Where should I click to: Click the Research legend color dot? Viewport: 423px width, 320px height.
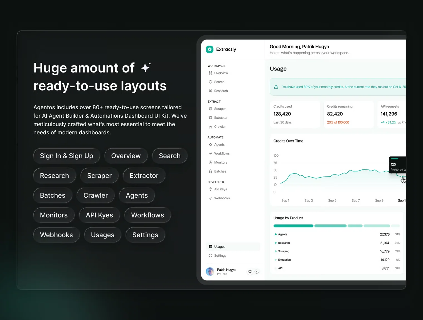coord(276,243)
